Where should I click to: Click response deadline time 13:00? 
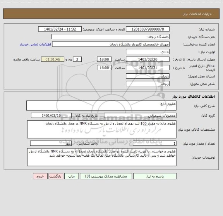pyautogui.click(x=104, y=59)
